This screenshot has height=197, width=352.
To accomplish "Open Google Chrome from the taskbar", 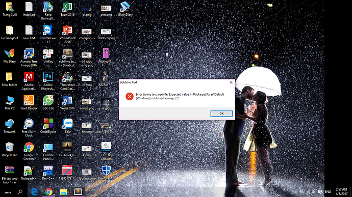I will pyautogui.click(x=48, y=192).
